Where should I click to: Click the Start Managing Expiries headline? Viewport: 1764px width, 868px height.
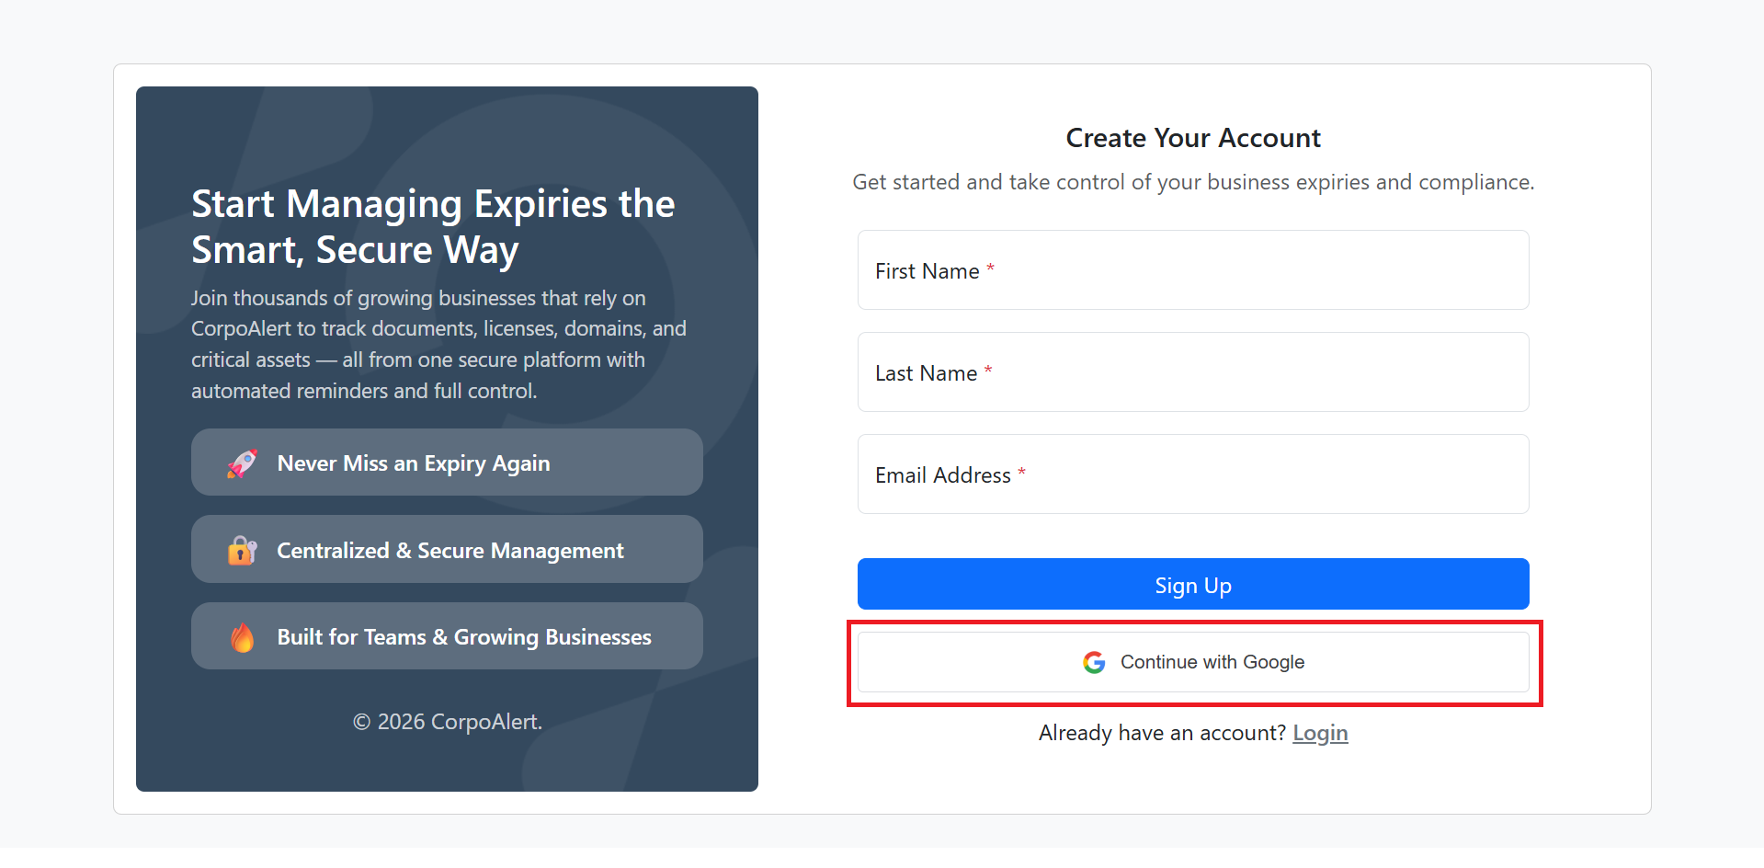pyautogui.click(x=432, y=226)
